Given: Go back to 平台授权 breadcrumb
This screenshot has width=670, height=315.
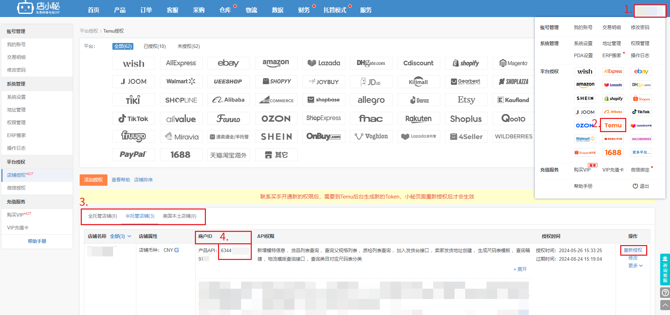Looking at the screenshot, I should click(x=89, y=31).
